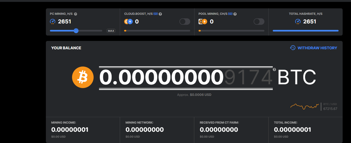Click the help icon beside PC MINING, H/S
The height and width of the screenshot is (143, 351).
pos(76,14)
